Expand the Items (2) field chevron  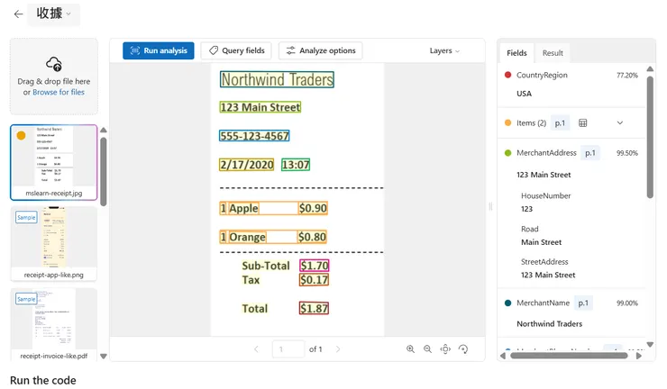click(620, 122)
